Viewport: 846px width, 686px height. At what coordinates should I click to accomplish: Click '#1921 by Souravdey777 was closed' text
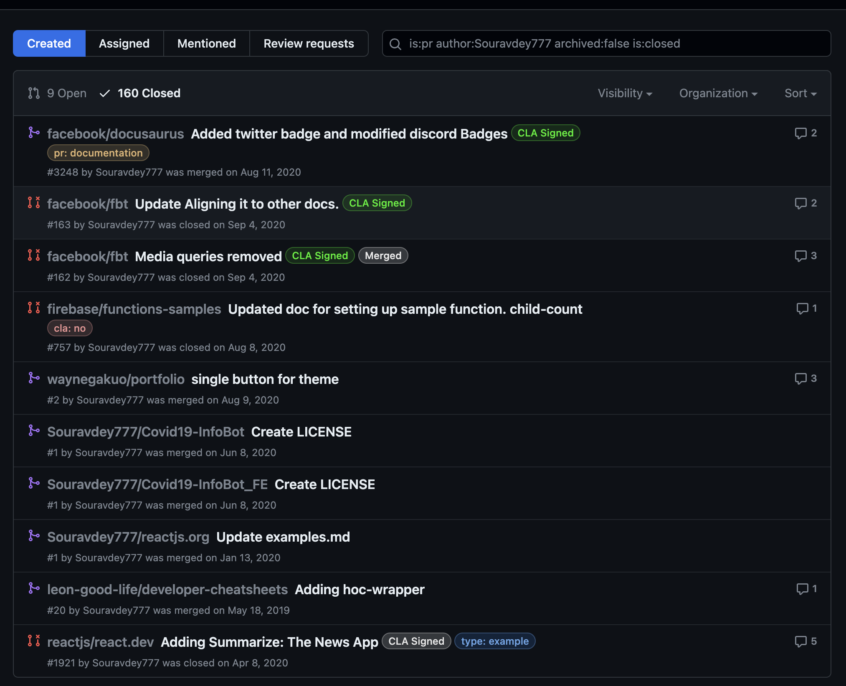coord(167,663)
